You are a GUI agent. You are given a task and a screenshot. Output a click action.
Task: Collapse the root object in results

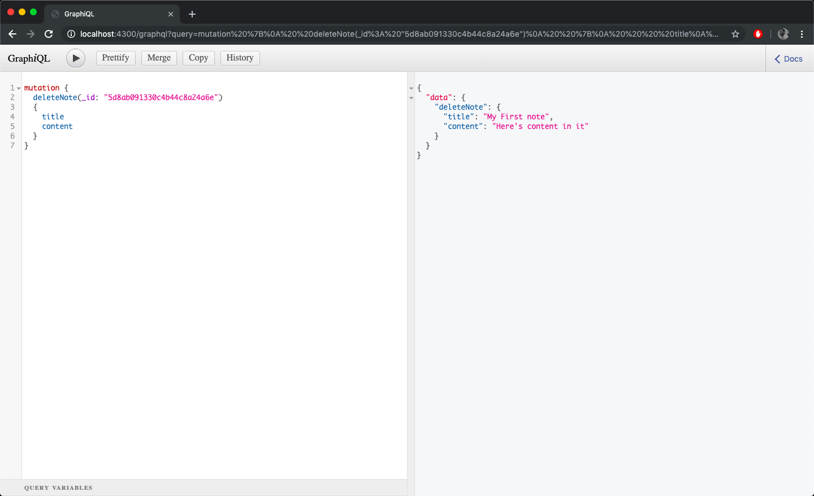pyautogui.click(x=412, y=88)
